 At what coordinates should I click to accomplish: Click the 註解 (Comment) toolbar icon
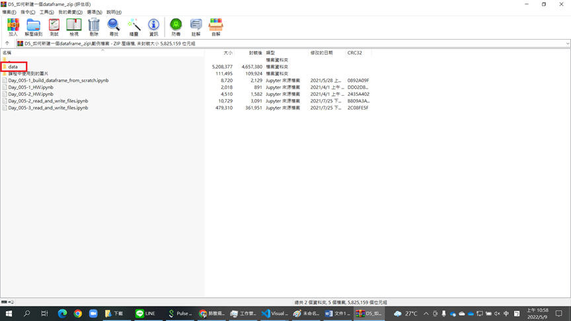click(x=196, y=27)
